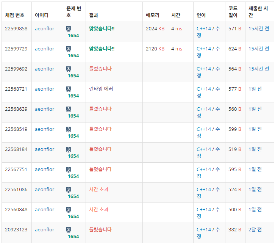Click code length 571 B

click(x=235, y=28)
